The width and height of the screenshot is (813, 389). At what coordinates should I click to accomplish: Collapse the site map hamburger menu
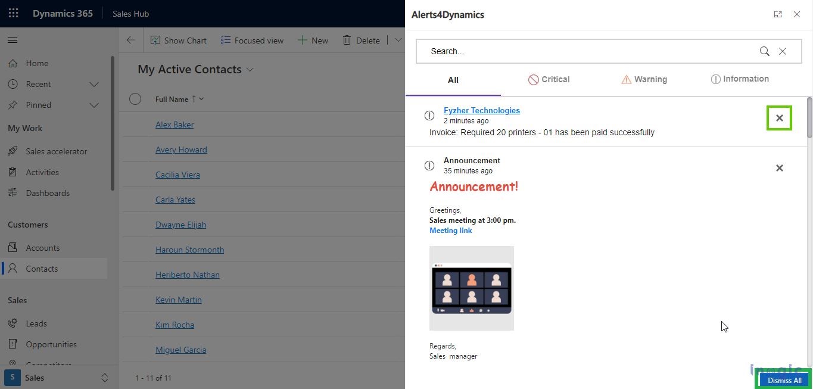[13, 41]
